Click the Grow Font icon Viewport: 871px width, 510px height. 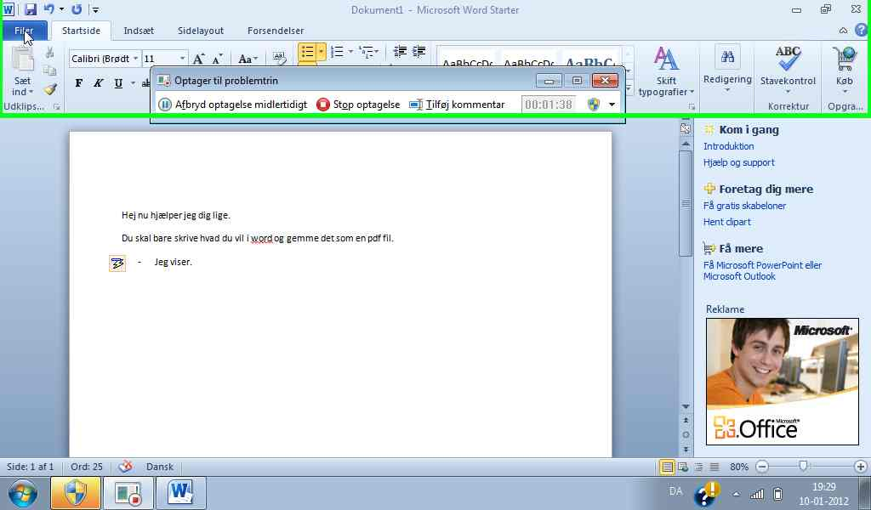pos(198,59)
